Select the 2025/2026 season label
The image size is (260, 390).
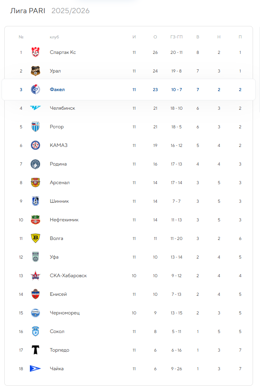pyautogui.click(x=71, y=11)
